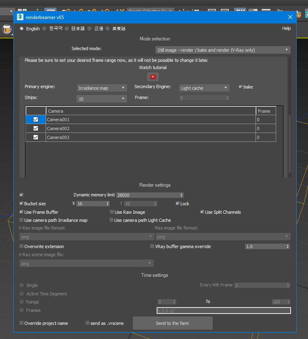The height and width of the screenshot is (339, 308).
Task: Select Korean (한국어) language option
Action: [44, 29]
